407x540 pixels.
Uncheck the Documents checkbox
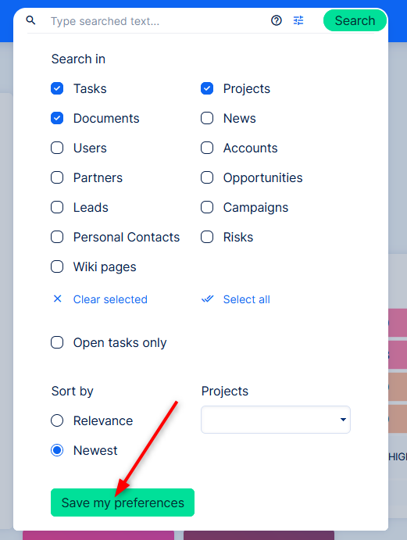point(57,118)
